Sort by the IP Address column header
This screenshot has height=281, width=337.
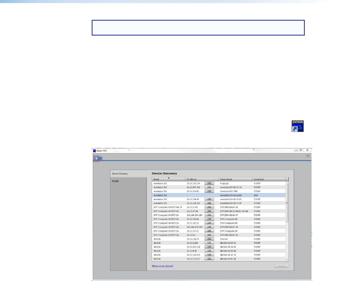coord(202,179)
